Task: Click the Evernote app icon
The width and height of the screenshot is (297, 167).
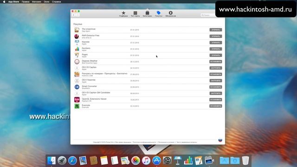Action: [x=77, y=106]
